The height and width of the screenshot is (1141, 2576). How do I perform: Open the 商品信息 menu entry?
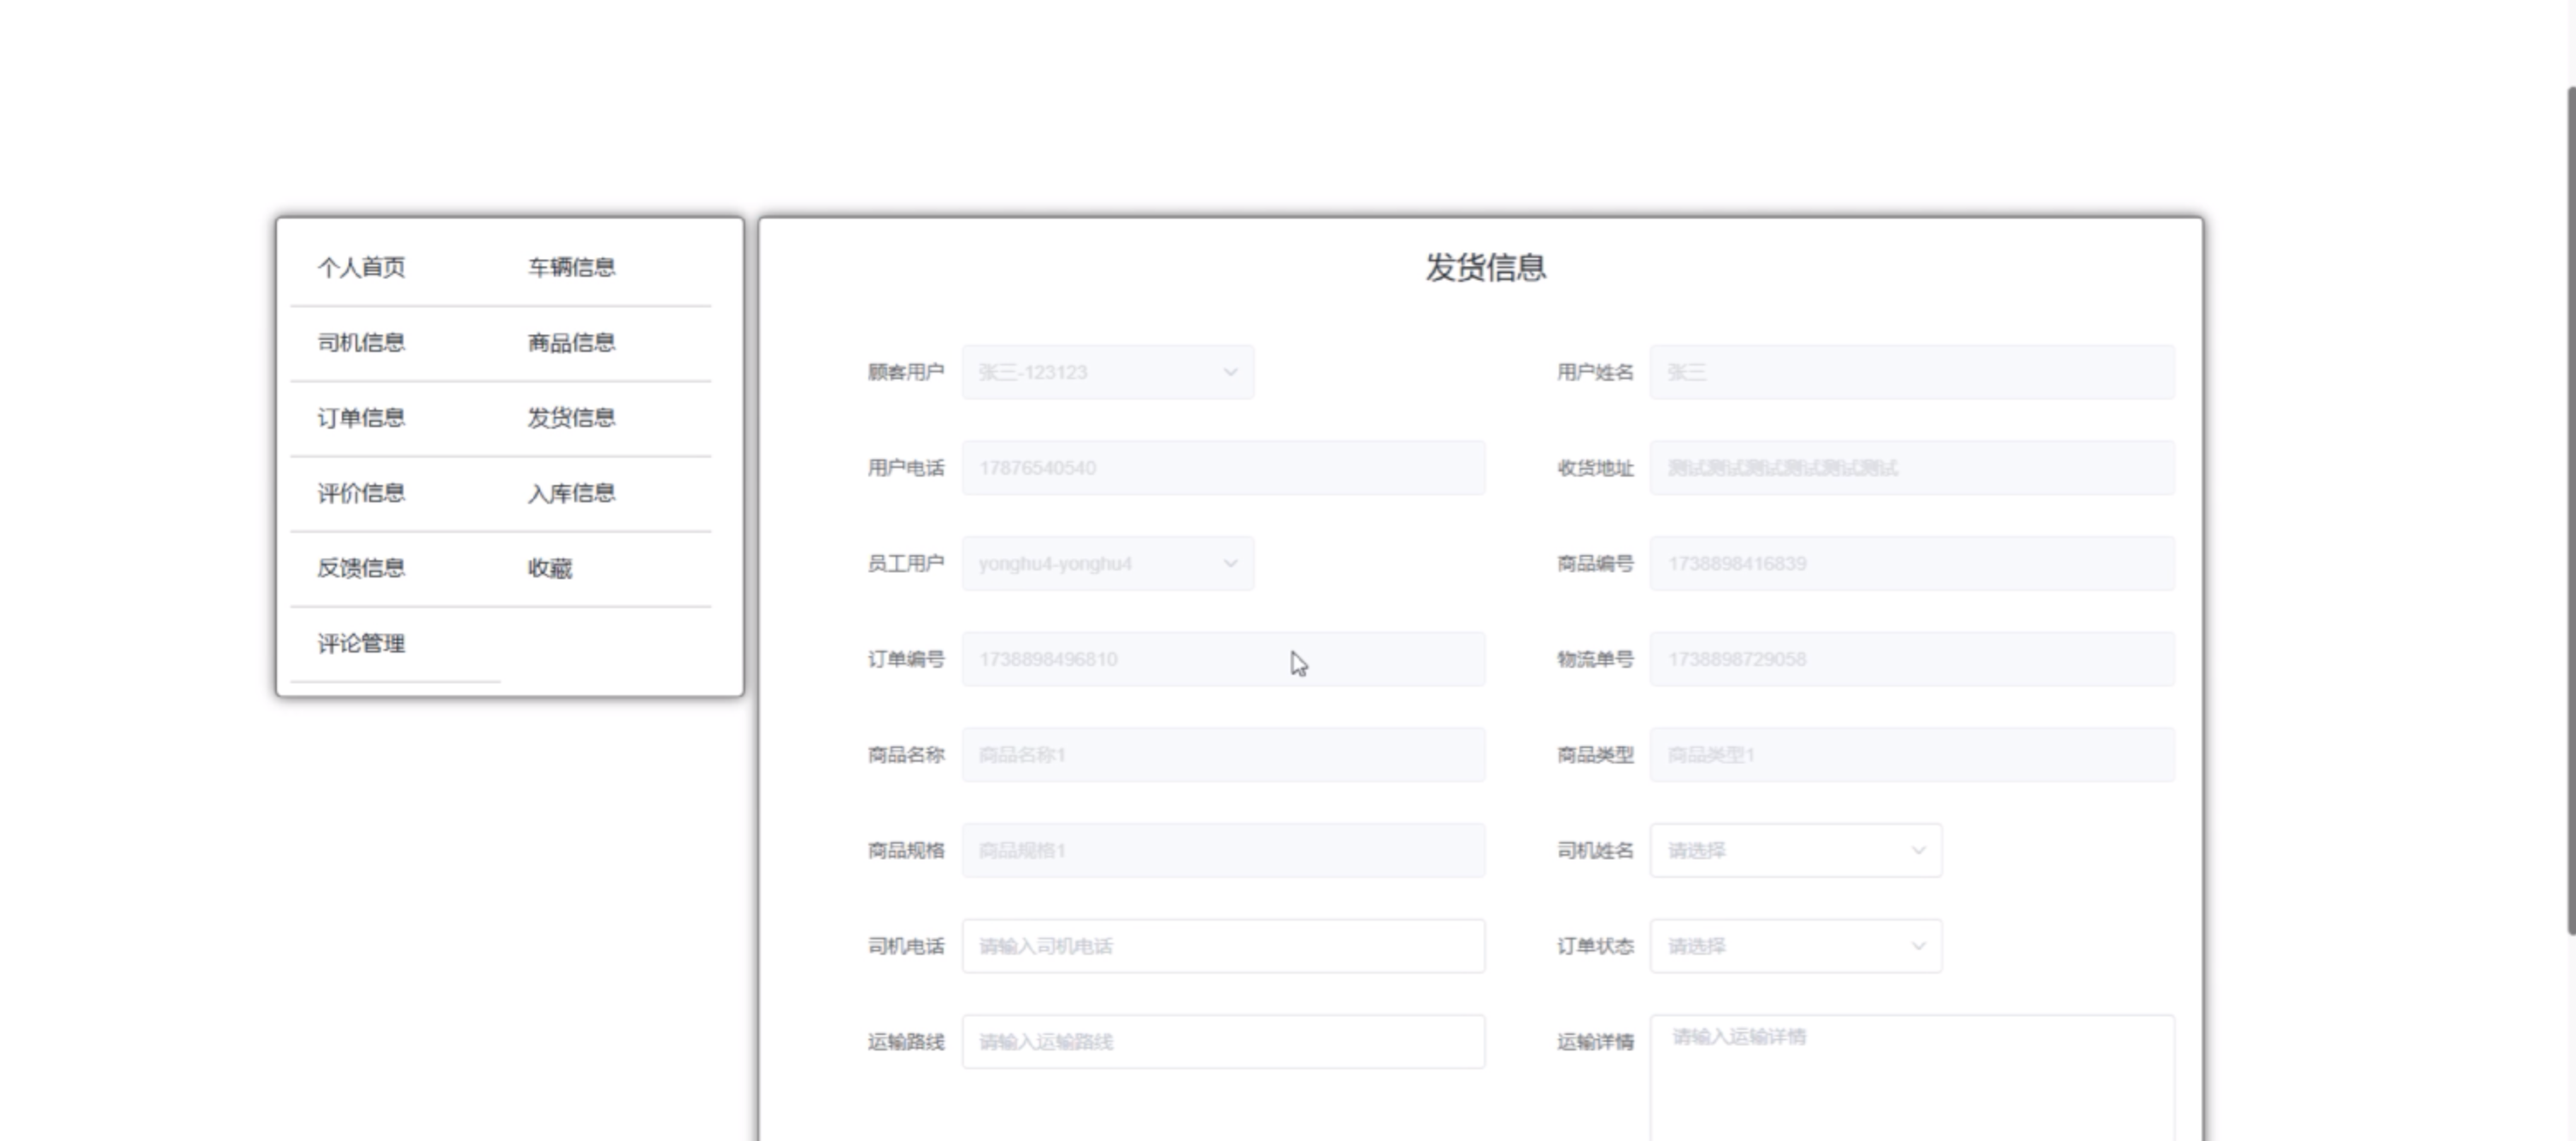(x=571, y=342)
